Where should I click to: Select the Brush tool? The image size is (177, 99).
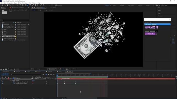33,5
